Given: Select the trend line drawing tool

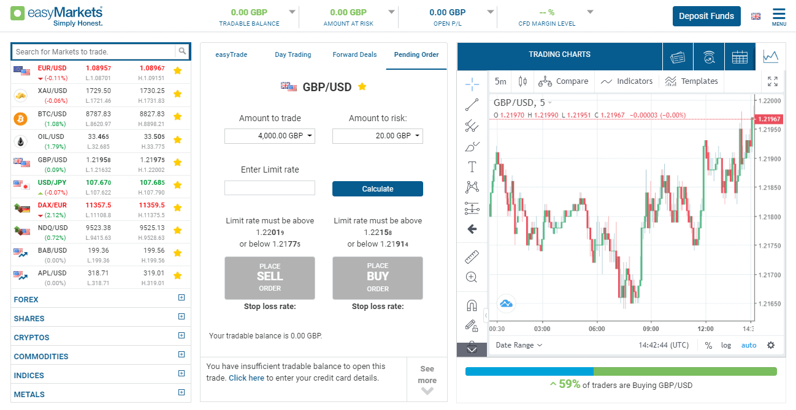Looking at the screenshot, I should [x=472, y=104].
